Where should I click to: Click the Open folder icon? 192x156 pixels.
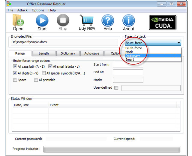tap(18, 20)
